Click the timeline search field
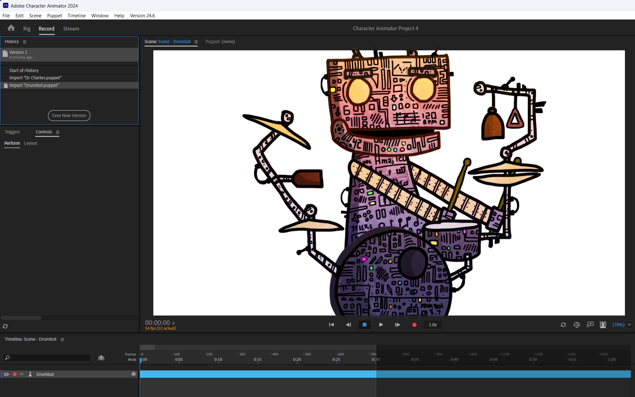Image resolution: width=635 pixels, height=397 pixels. pos(47,358)
